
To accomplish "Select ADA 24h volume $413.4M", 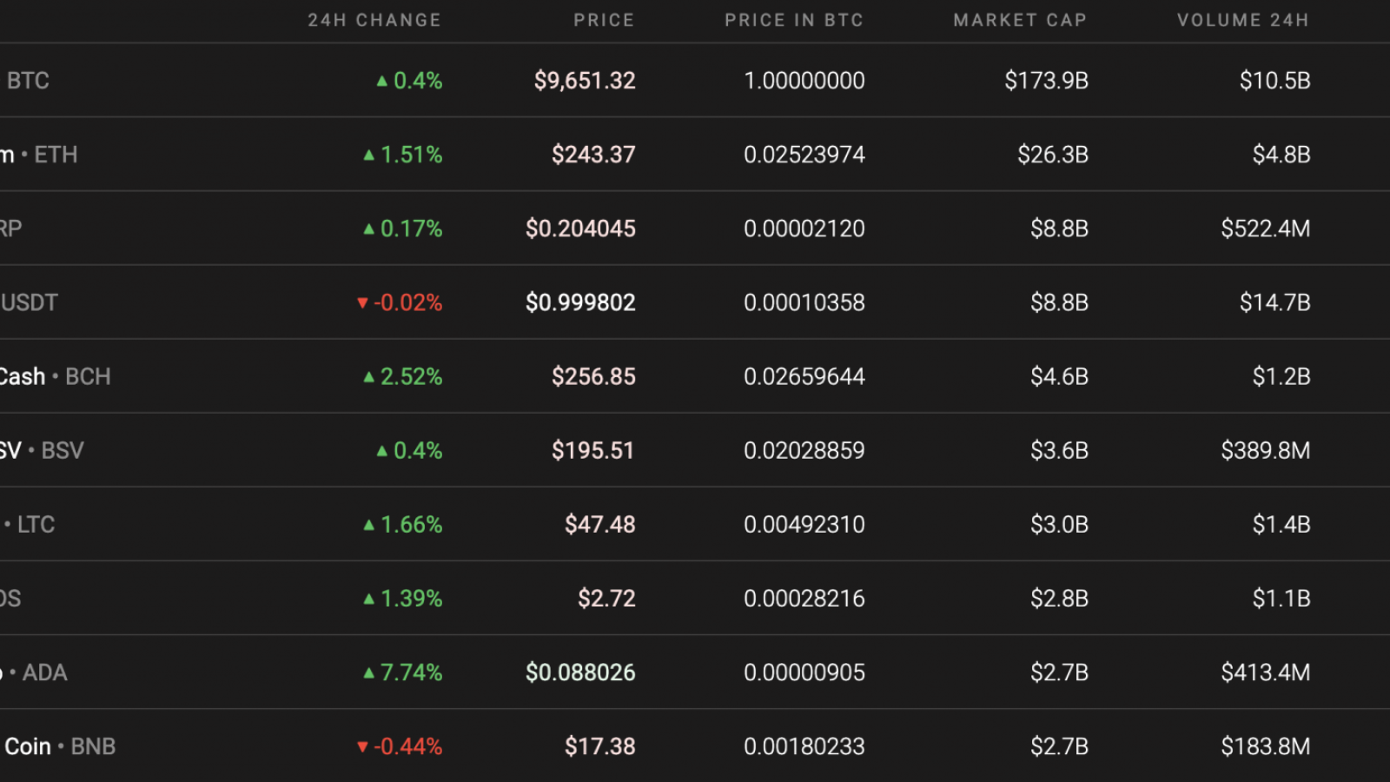I will (x=1266, y=673).
